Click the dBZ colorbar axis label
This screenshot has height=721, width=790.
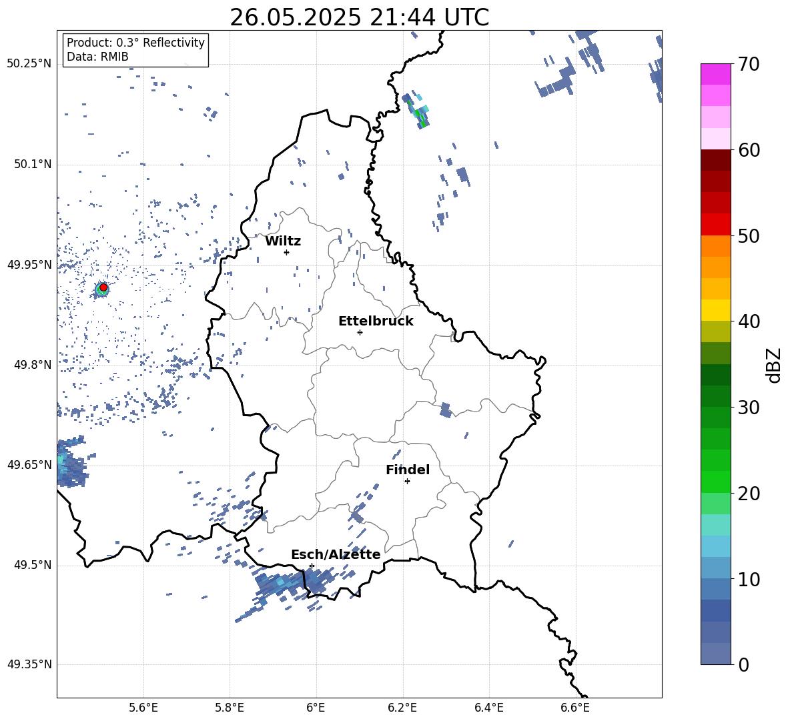[x=774, y=365]
